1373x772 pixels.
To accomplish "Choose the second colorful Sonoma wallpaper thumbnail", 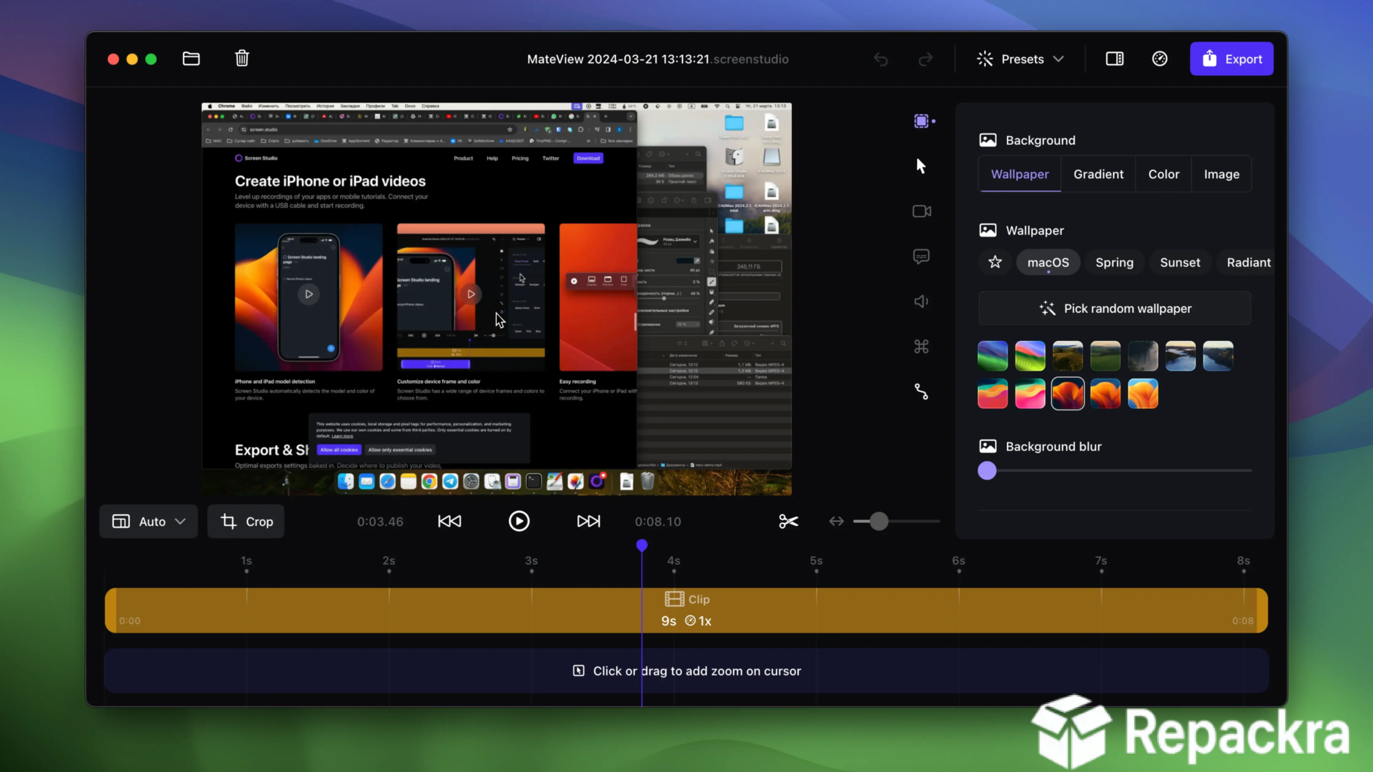I will 1030,356.
